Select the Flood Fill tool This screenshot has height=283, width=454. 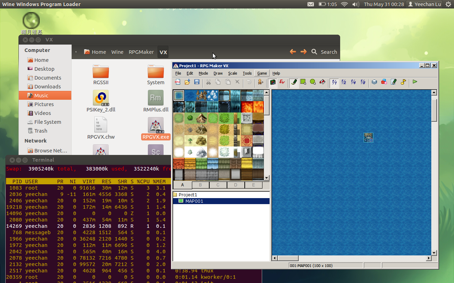pyautogui.click(x=322, y=82)
